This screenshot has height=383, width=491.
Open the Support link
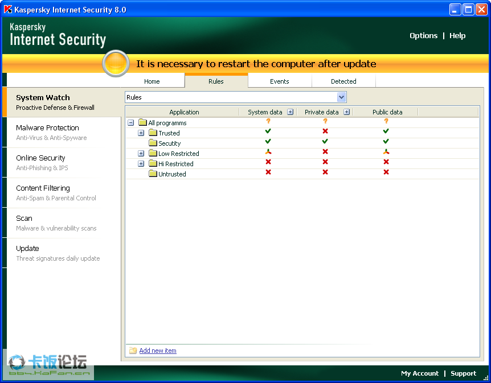463,373
